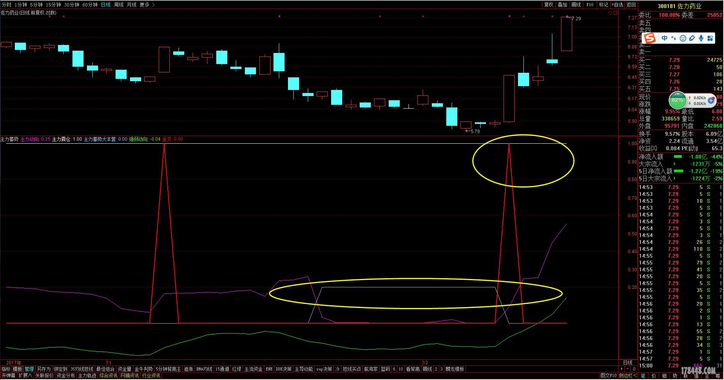Toggle 开弹幕 bullet comments
Screen dimensions: 724x380
tap(8, 375)
